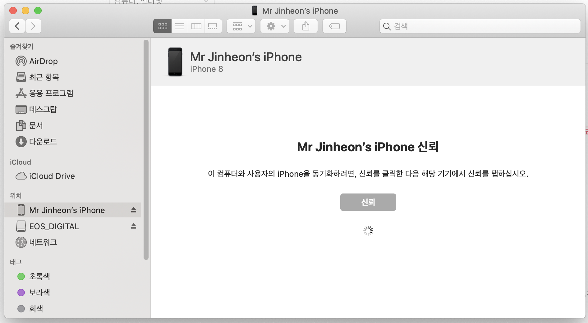Open 네트워크 in the sidebar

73,242
